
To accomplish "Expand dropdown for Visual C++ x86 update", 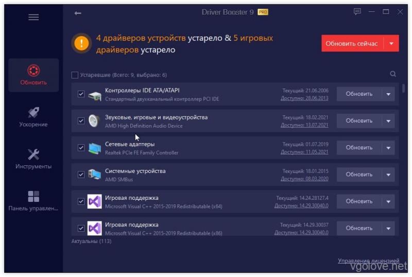I will click(x=388, y=229).
